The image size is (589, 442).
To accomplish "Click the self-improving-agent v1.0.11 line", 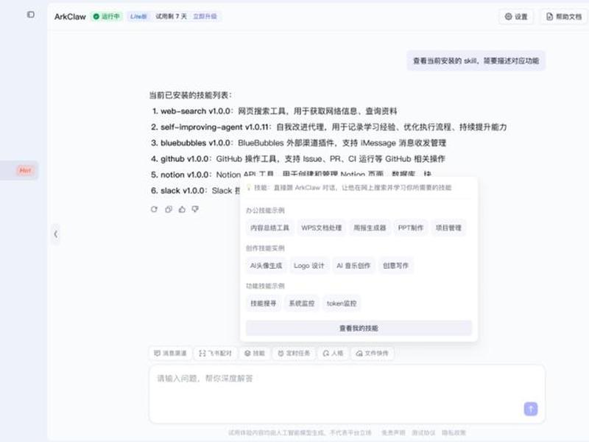I will point(329,127).
